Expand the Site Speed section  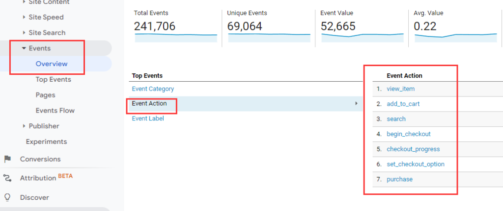pyautogui.click(x=25, y=17)
